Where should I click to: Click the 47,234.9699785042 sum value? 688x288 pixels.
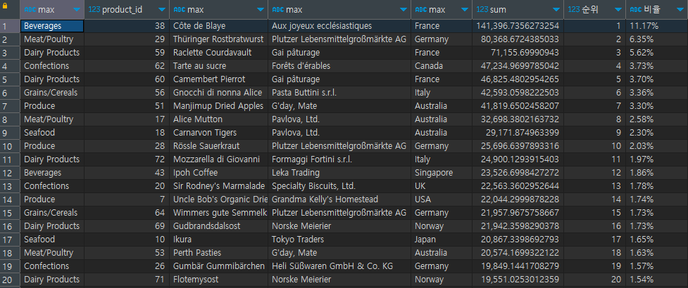coord(518,66)
